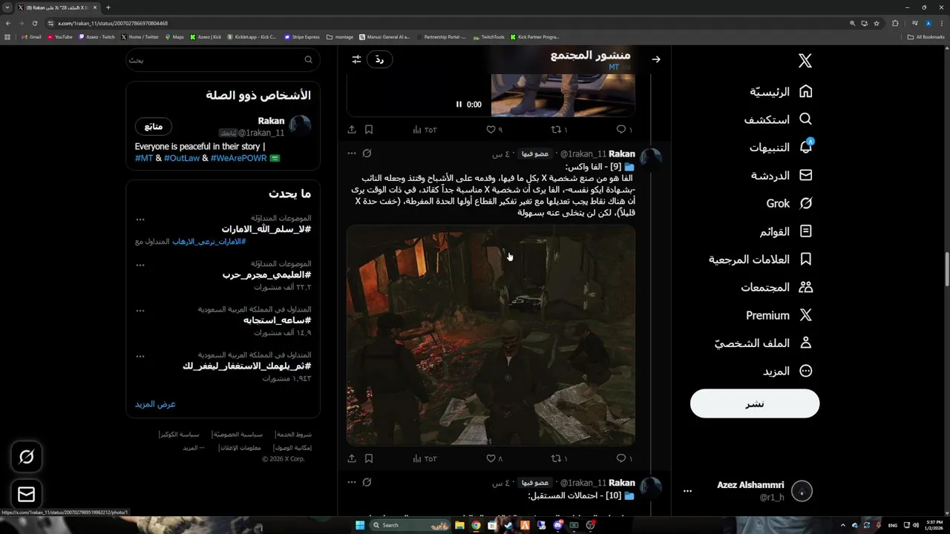This screenshot has width=950, height=534.
Task: Click the page vertical scrollbar
Action: (x=946, y=270)
